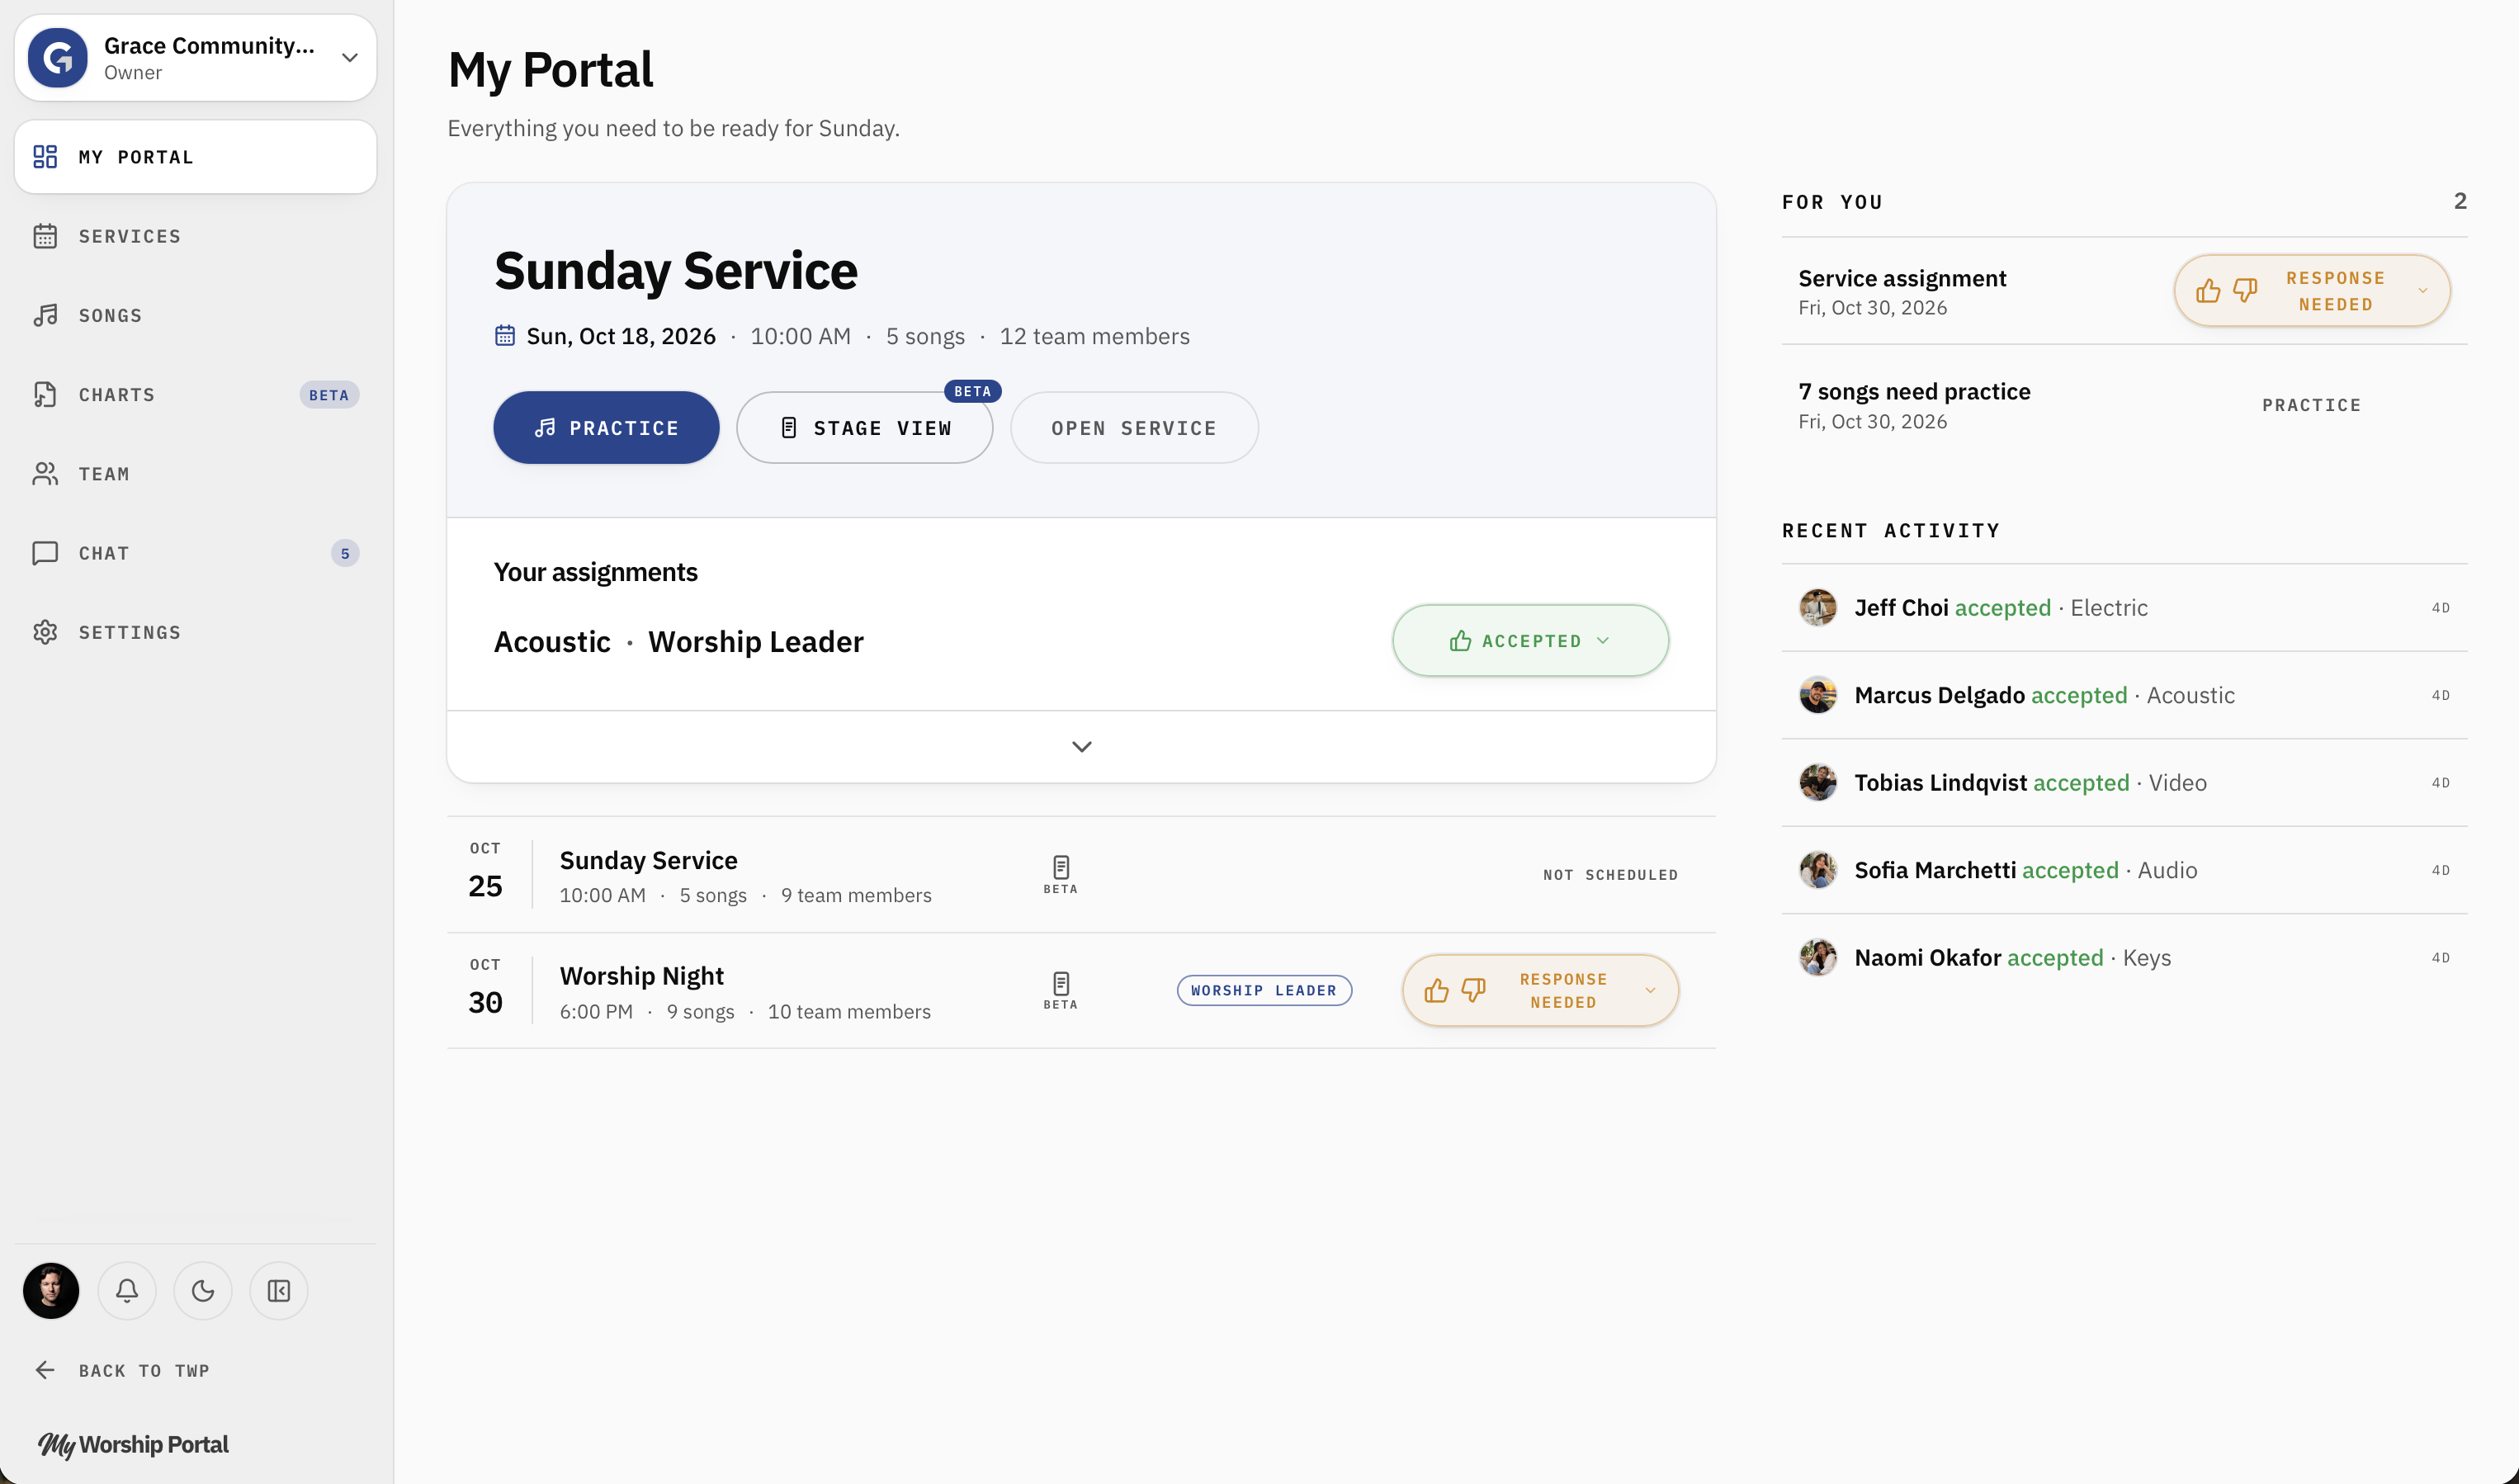Click the Not Scheduled status label

point(1610,875)
